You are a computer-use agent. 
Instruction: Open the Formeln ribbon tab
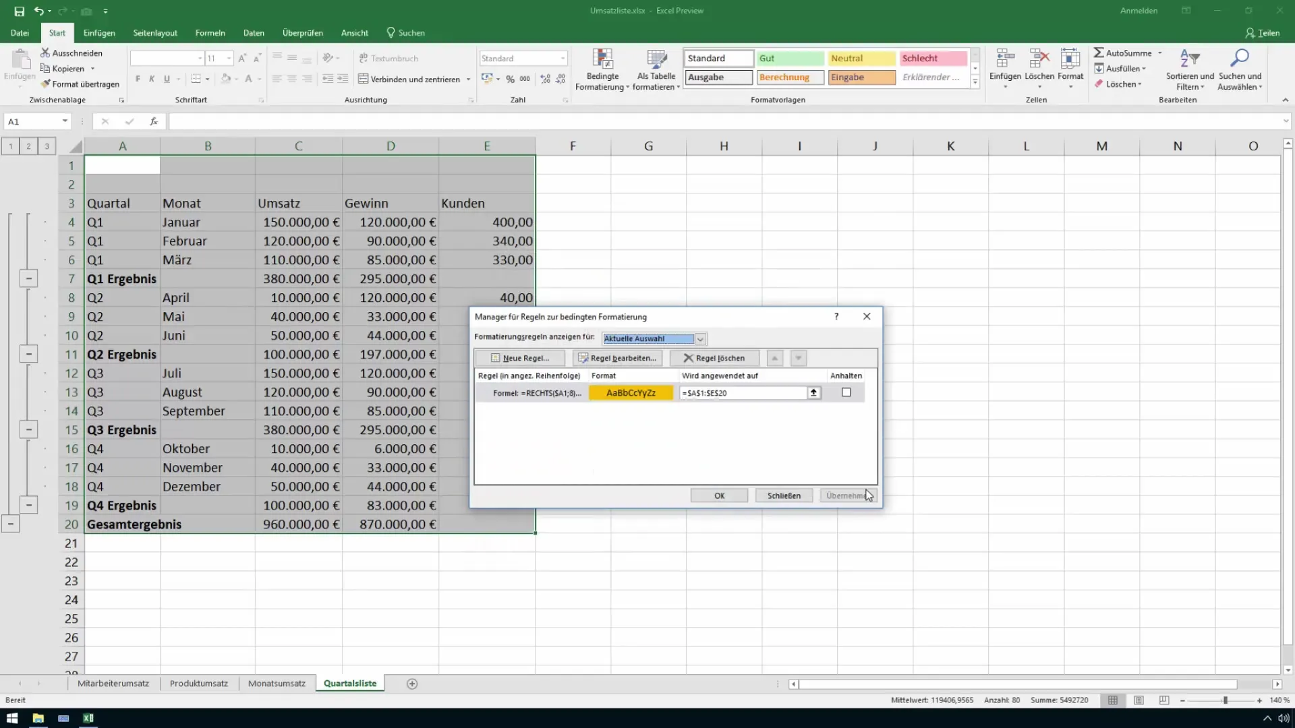pyautogui.click(x=210, y=32)
